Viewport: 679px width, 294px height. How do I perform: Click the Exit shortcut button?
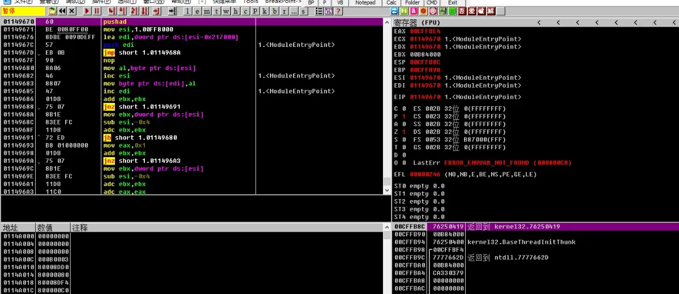453,3
